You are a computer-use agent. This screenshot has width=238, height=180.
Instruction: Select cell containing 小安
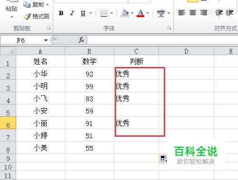[40, 111]
